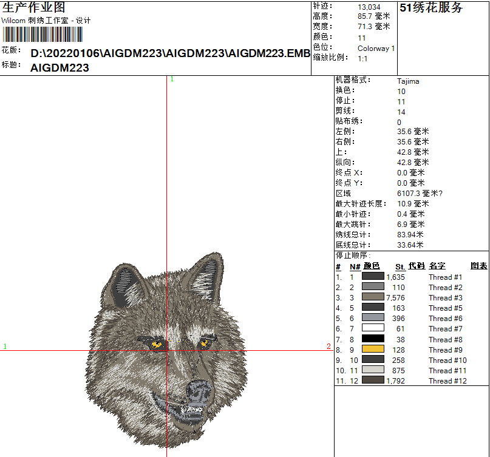Screen dimensions: 490x457
Task: Click the yellow Thread #9 color swatch
Action: point(373,349)
